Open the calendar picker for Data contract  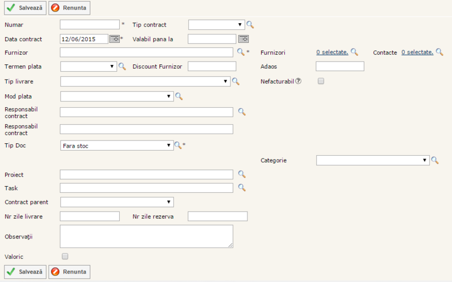(114, 39)
